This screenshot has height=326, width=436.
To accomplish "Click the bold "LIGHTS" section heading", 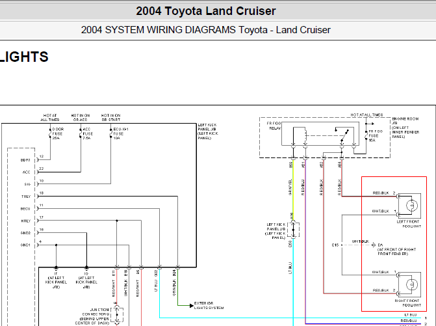I will (24, 57).
